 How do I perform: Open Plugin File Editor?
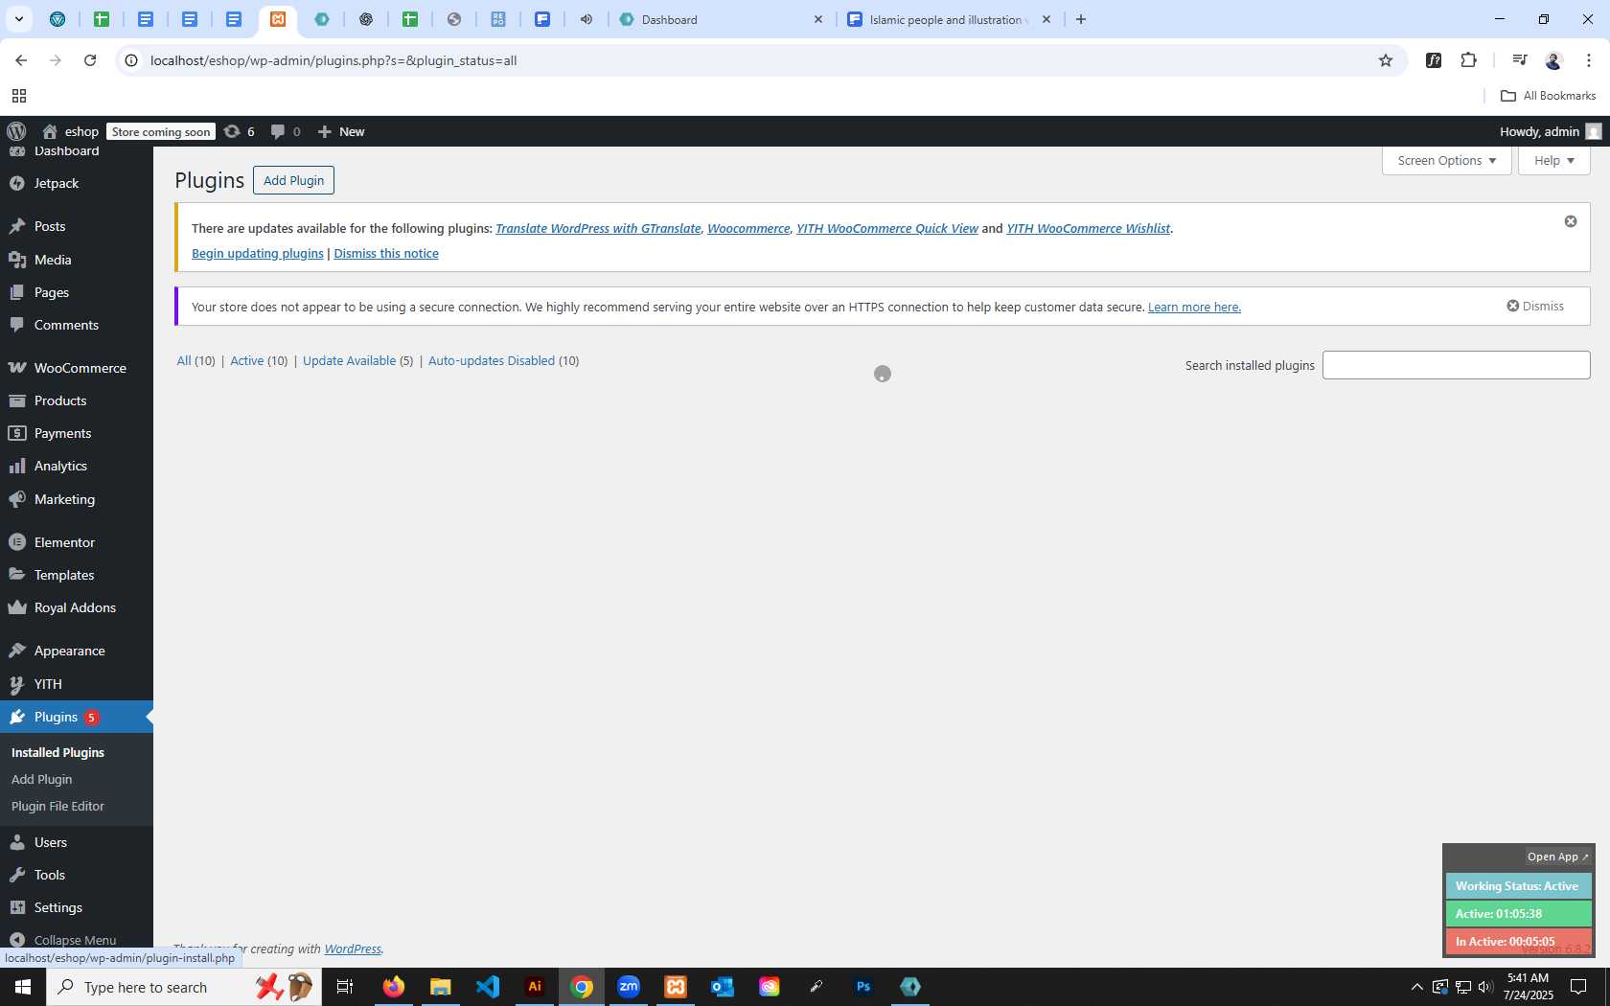tap(57, 806)
